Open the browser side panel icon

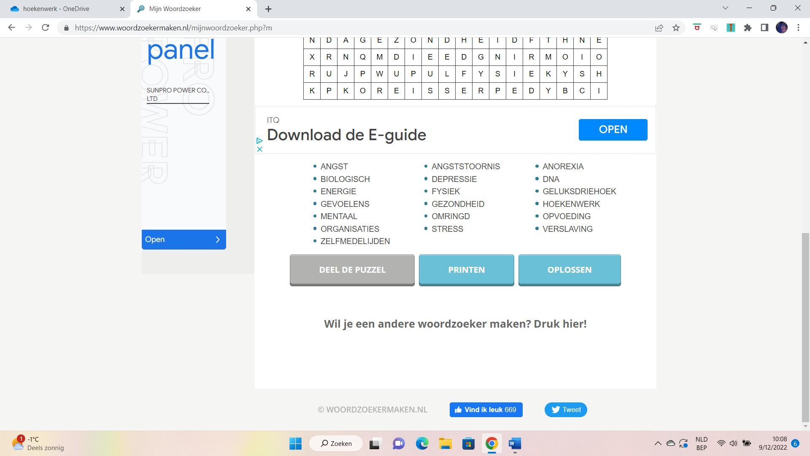[764, 28]
